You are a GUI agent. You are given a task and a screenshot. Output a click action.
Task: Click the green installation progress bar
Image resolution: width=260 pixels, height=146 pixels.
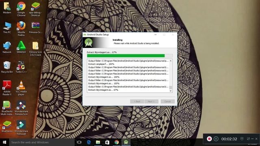point(126,56)
